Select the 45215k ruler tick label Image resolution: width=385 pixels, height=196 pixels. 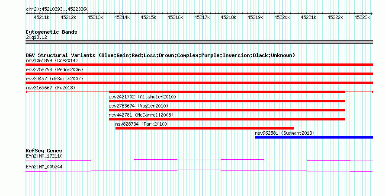coord(148,17)
